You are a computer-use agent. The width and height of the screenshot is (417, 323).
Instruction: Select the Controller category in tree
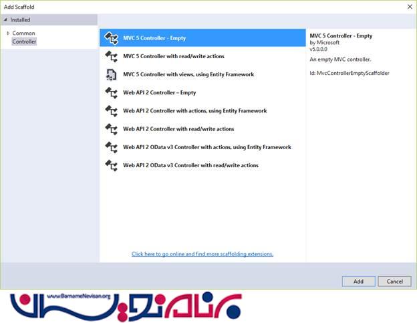24,41
